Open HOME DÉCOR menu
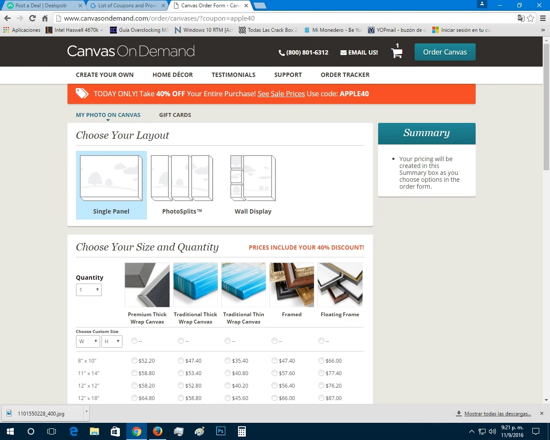Screen dimensions: 550x440 [x=173, y=75]
